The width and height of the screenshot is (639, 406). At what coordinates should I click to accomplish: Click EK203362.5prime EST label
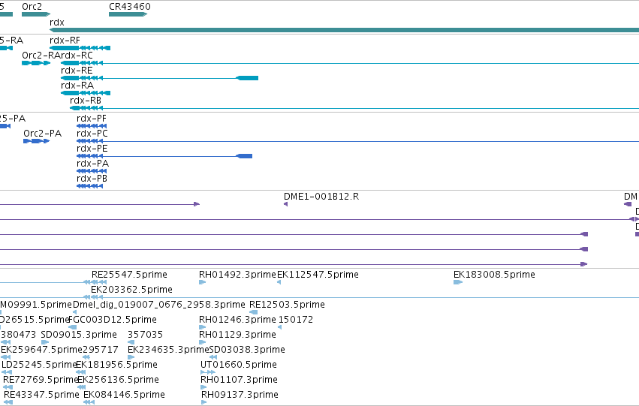pyautogui.click(x=131, y=290)
